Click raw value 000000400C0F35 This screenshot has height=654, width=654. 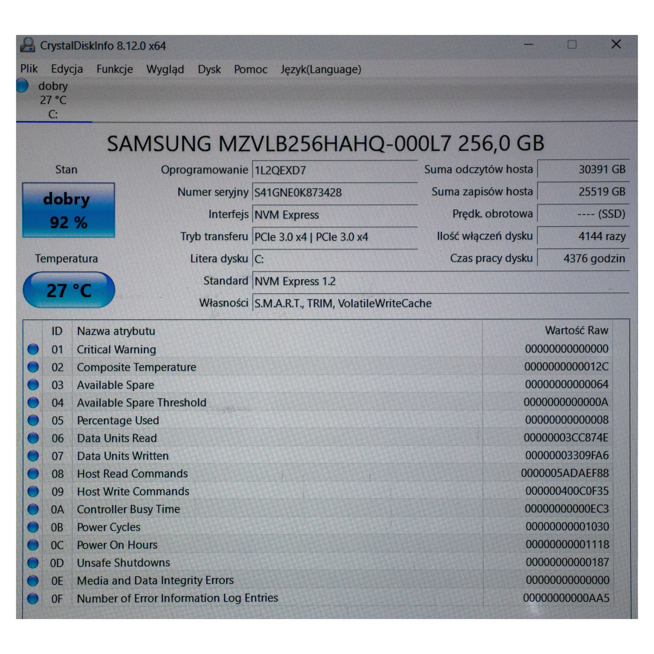point(567,491)
